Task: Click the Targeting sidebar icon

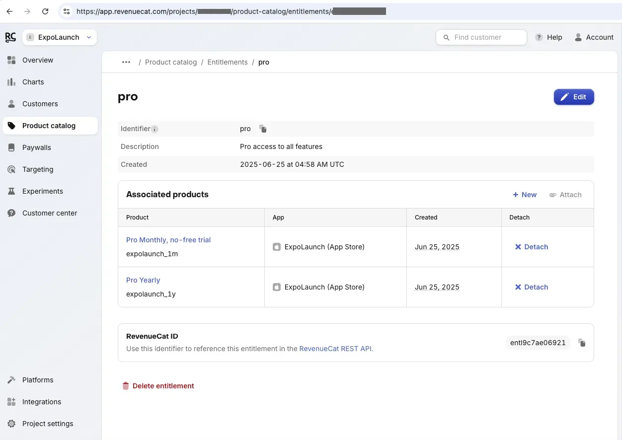Action: [x=11, y=169]
